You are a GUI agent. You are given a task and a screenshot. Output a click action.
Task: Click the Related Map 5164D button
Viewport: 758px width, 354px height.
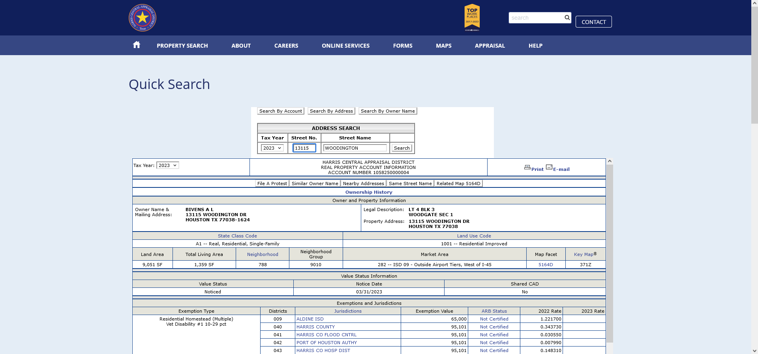click(458, 183)
